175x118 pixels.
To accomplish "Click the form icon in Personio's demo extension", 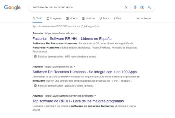I will click(35, 86).
